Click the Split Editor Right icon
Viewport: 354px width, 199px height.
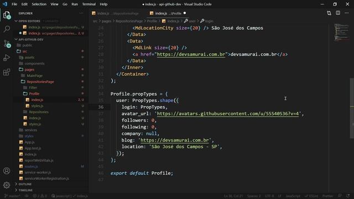338,13
